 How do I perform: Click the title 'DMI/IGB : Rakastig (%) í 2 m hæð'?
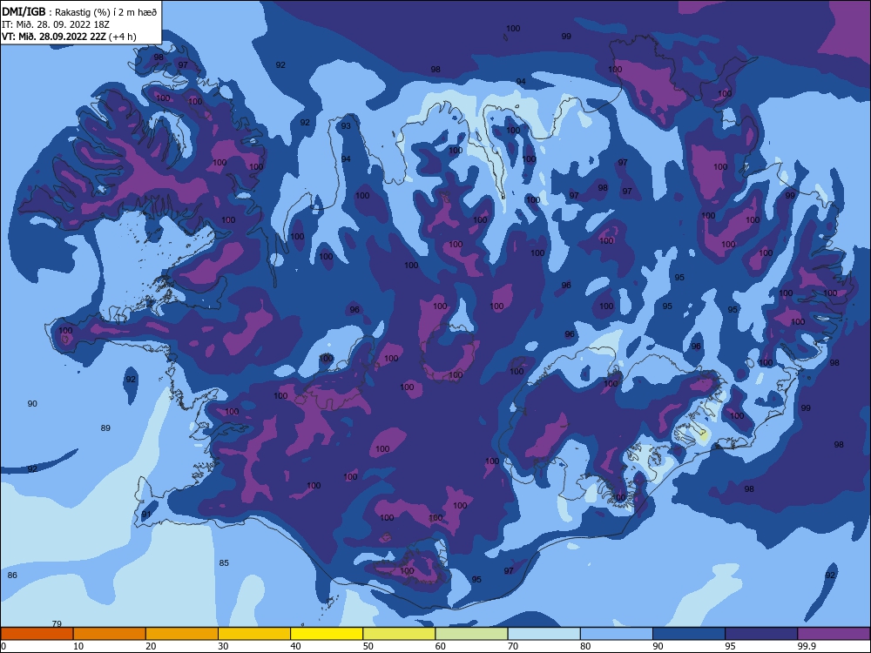pos(79,11)
